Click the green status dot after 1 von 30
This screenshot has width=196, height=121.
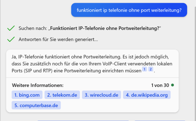click(x=173, y=85)
